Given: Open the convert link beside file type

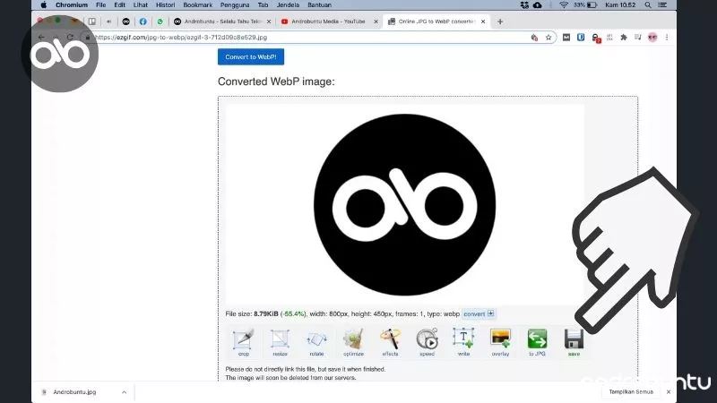Looking at the screenshot, I should 479,314.
